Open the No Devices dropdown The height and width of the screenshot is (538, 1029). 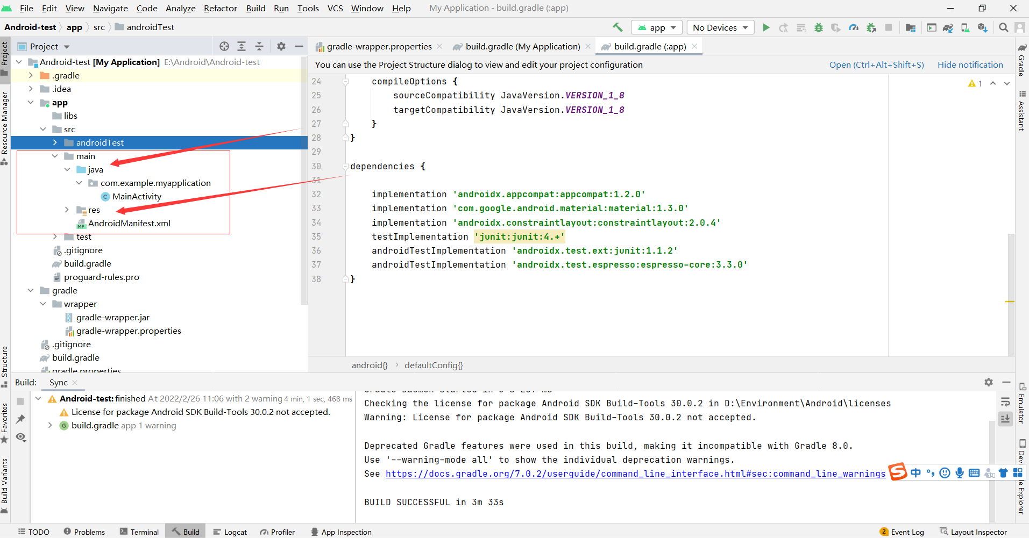coord(720,27)
